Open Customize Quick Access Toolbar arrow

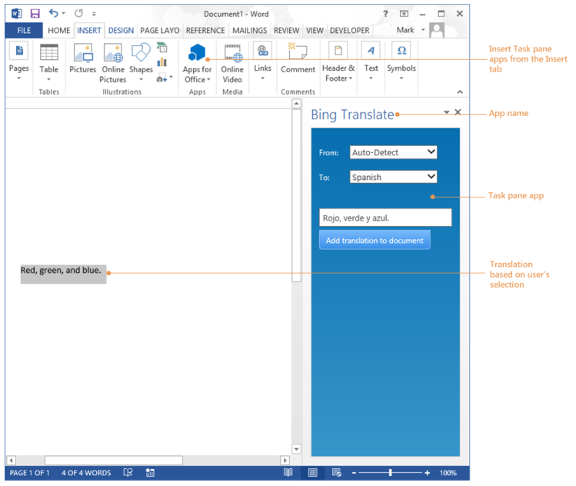coord(94,14)
